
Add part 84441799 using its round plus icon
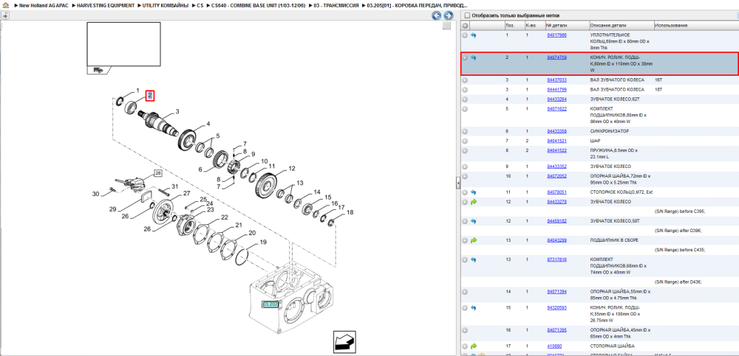point(465,89)
